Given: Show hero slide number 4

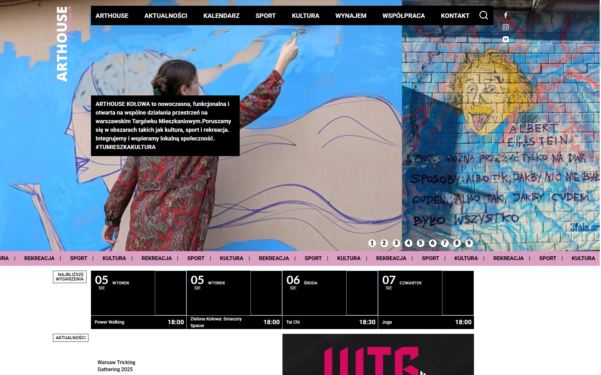Looking at the screenshot, I should pyautogui.click(x=408, y=243).
